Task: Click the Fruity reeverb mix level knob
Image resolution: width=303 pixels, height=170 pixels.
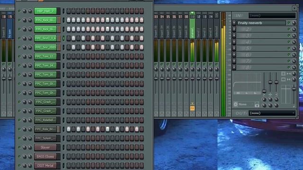Action: [294, 23]
